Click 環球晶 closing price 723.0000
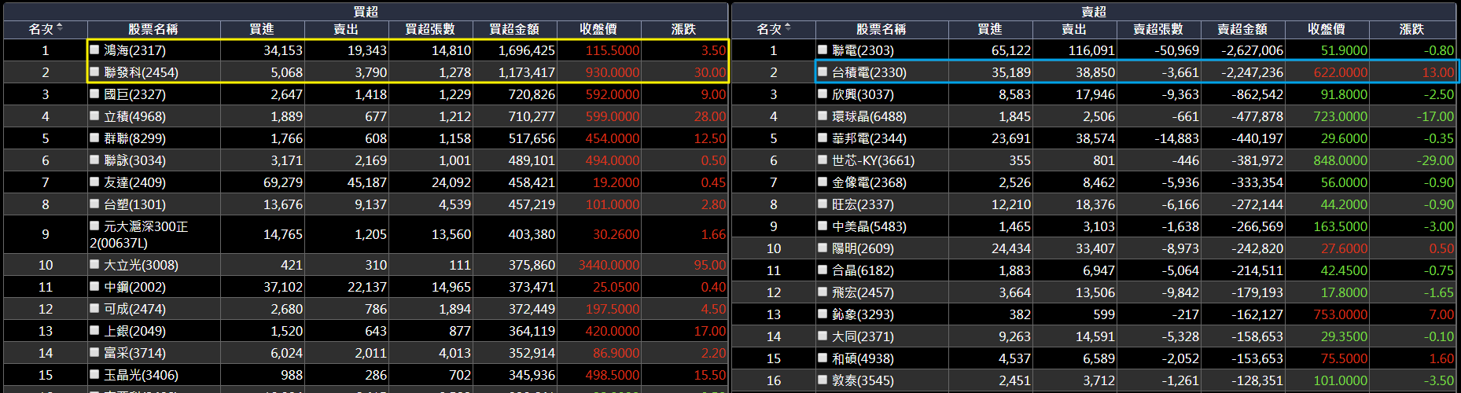Image resolution: width=1461 pixels, height=393 pixels. [x=1341, y=116]
